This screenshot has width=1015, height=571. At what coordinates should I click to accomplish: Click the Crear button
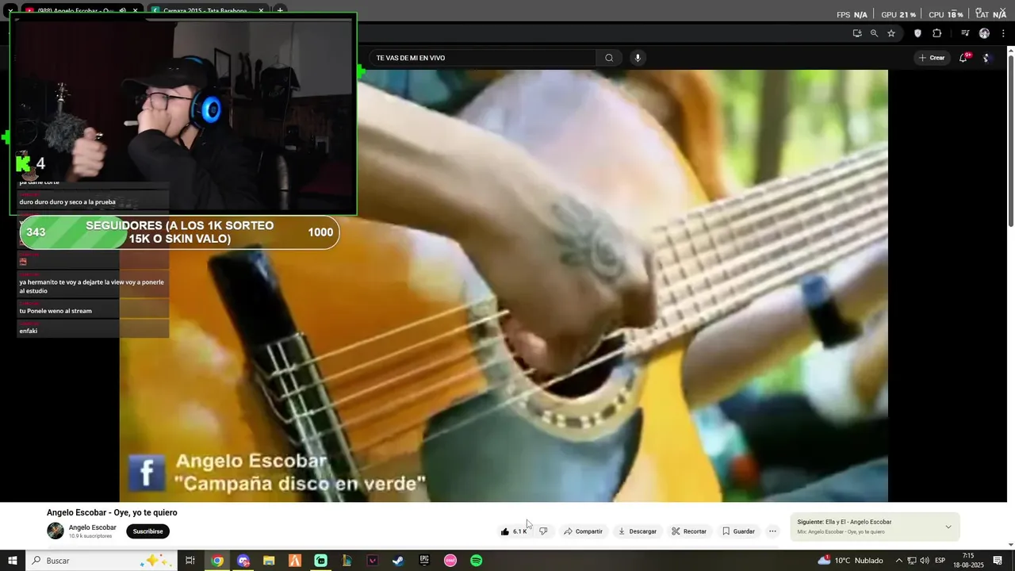click(x=932, y=58)
